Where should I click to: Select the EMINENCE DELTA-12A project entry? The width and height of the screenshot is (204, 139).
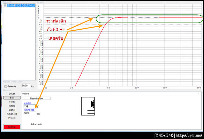coord(21,5)
